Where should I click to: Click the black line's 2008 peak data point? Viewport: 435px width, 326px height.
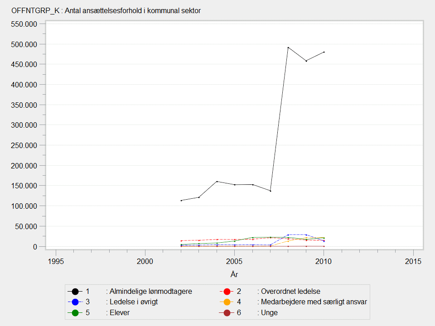[288, 48]
